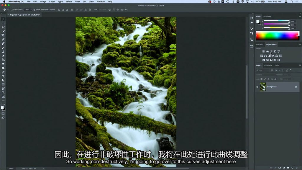Click the Color panel spectrum ramp
The width and height of the screenshot is (302, 170).
click(x=278, y=36)
